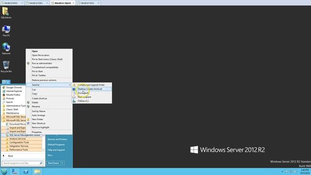The width and height of the screenshot is (311, 175).
Task: Click the Mozilla Firefox icon in Start menu
Action: pos(4,95)
